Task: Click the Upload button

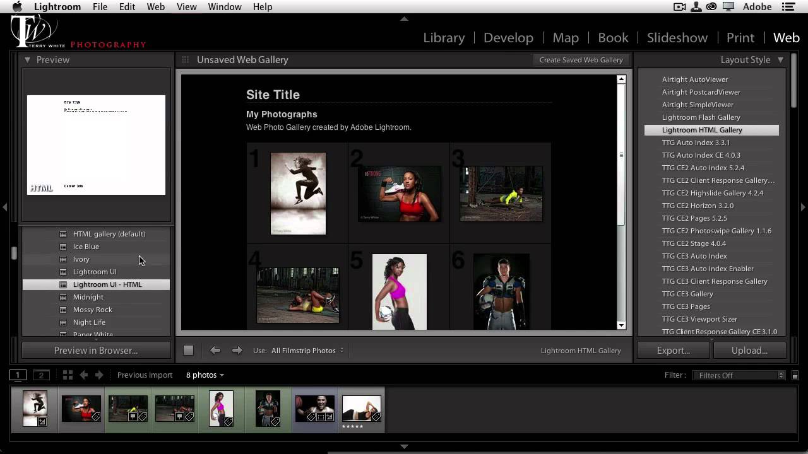Action: click(749, 351)
